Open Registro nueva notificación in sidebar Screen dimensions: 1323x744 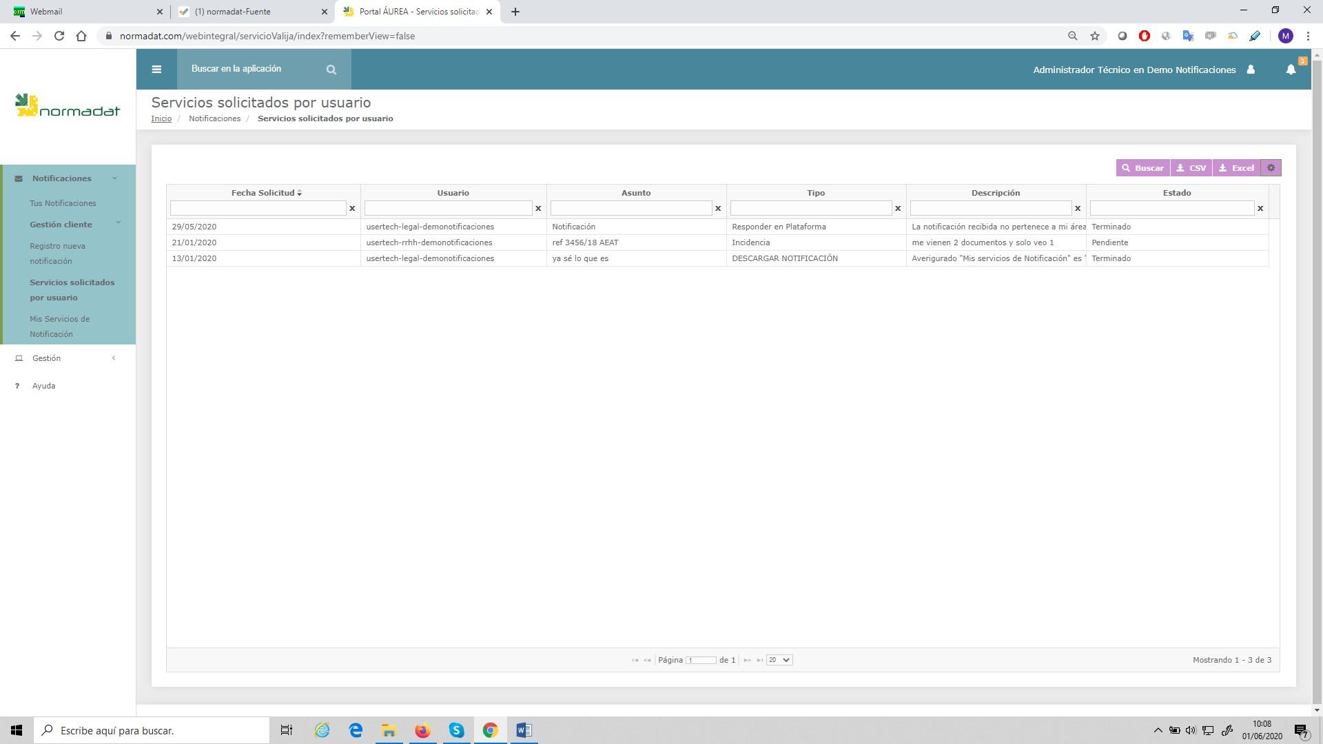click(57, 254)
